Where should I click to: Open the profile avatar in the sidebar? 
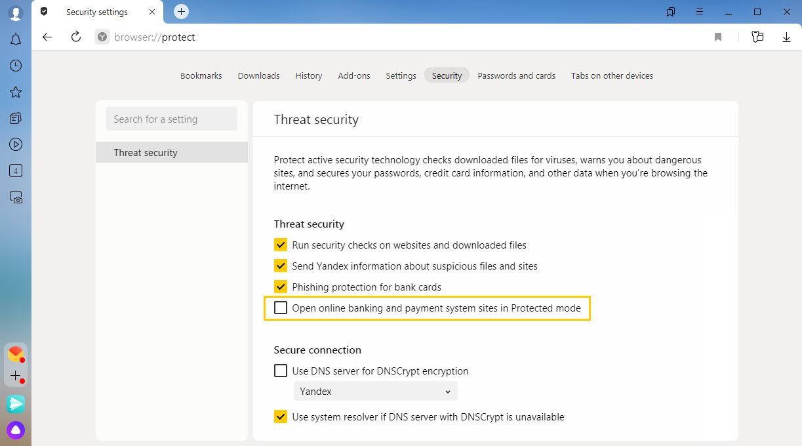(x=16, y=12)
